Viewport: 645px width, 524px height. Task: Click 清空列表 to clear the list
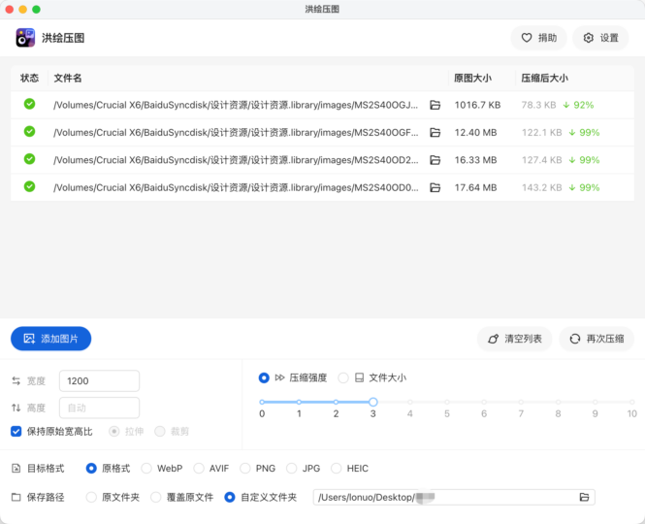(514, 339)
